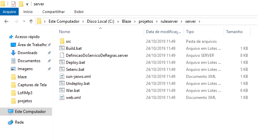Switch to the Compartilhar ribbon tab
Viewport: 257px width, 140px height.
pos(53,12)
